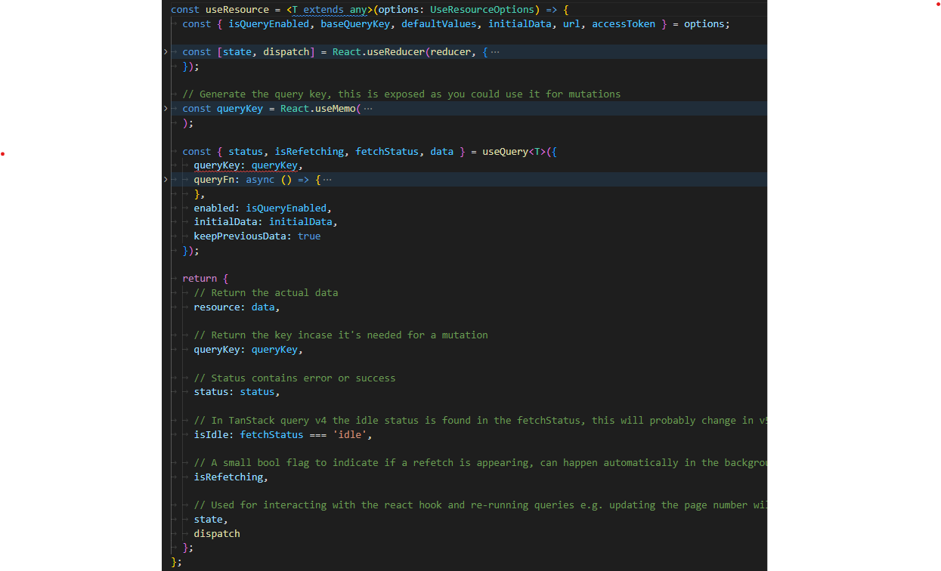This screenshot has height=571, width=941.
Task: Click the 'keepPreviousData: true' line
Action: pyautogui.click(x=257, y=236)
